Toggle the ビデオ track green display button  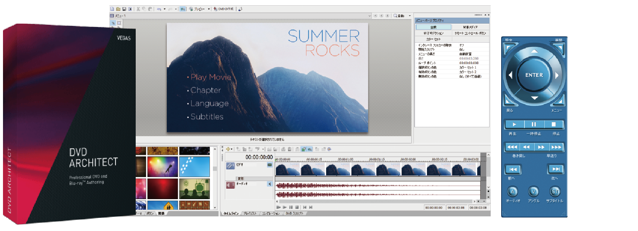pos(270,165)
